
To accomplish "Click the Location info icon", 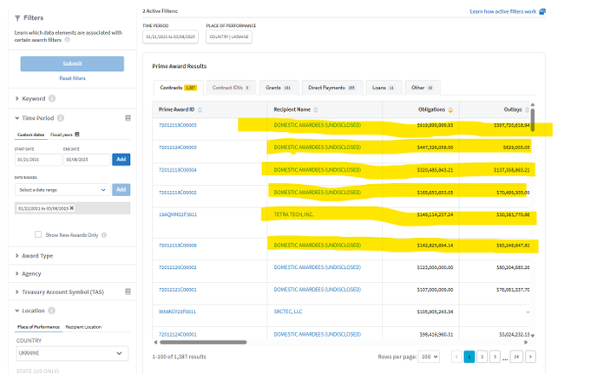I will click(x=52, y=310).
